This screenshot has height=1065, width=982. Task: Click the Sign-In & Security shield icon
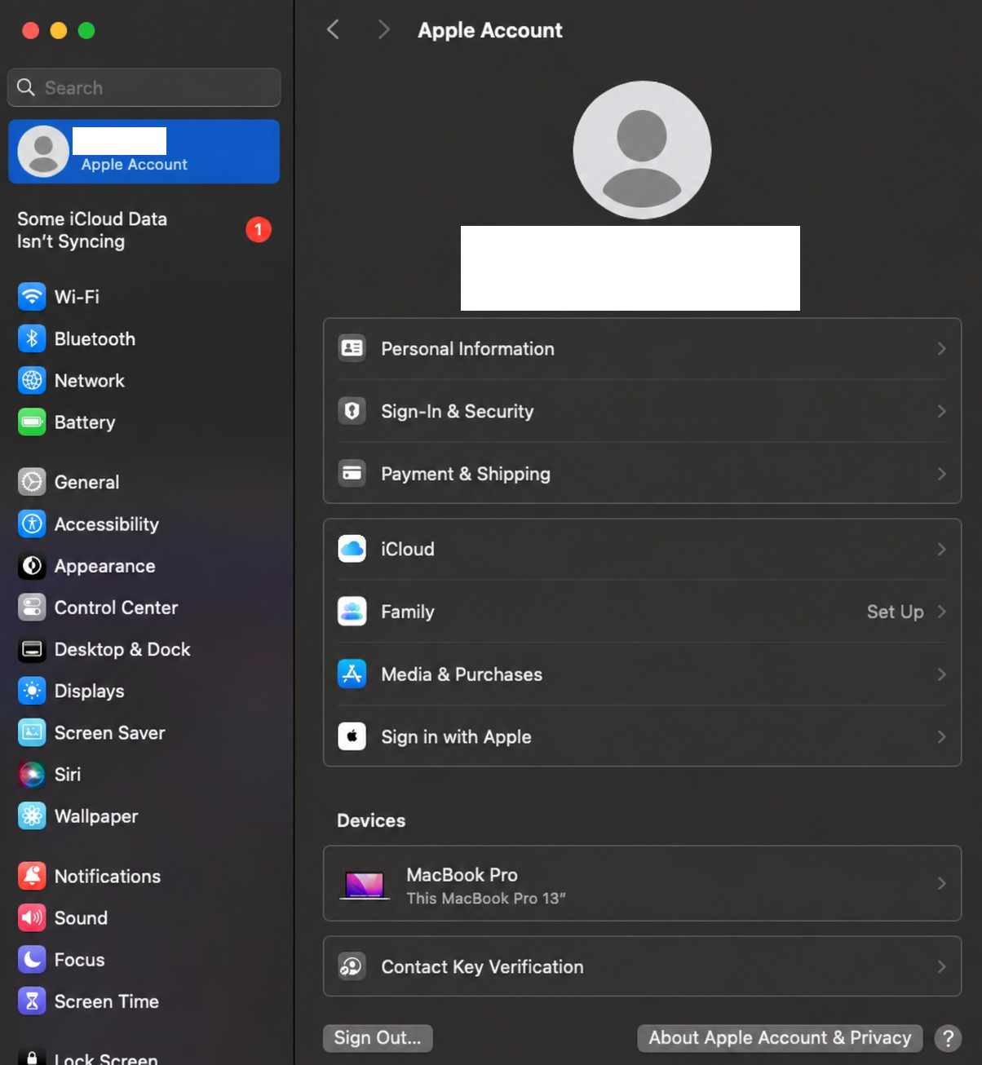pyautogui.click(x=352, y=411)
